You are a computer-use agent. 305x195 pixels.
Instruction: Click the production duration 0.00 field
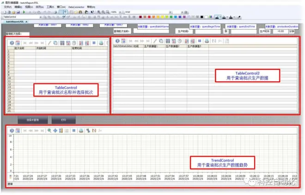pyautogui.click(x=281, y=31)
